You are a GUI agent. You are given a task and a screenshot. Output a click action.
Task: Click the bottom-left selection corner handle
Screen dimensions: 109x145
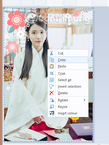pyautogui.click(x=4, y=141)
